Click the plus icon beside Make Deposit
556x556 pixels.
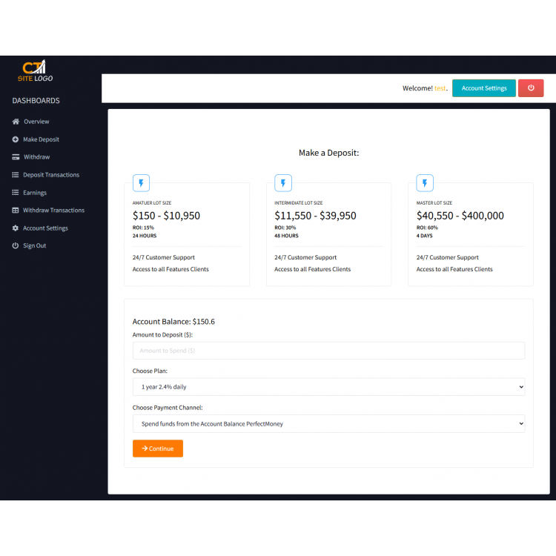16,139
